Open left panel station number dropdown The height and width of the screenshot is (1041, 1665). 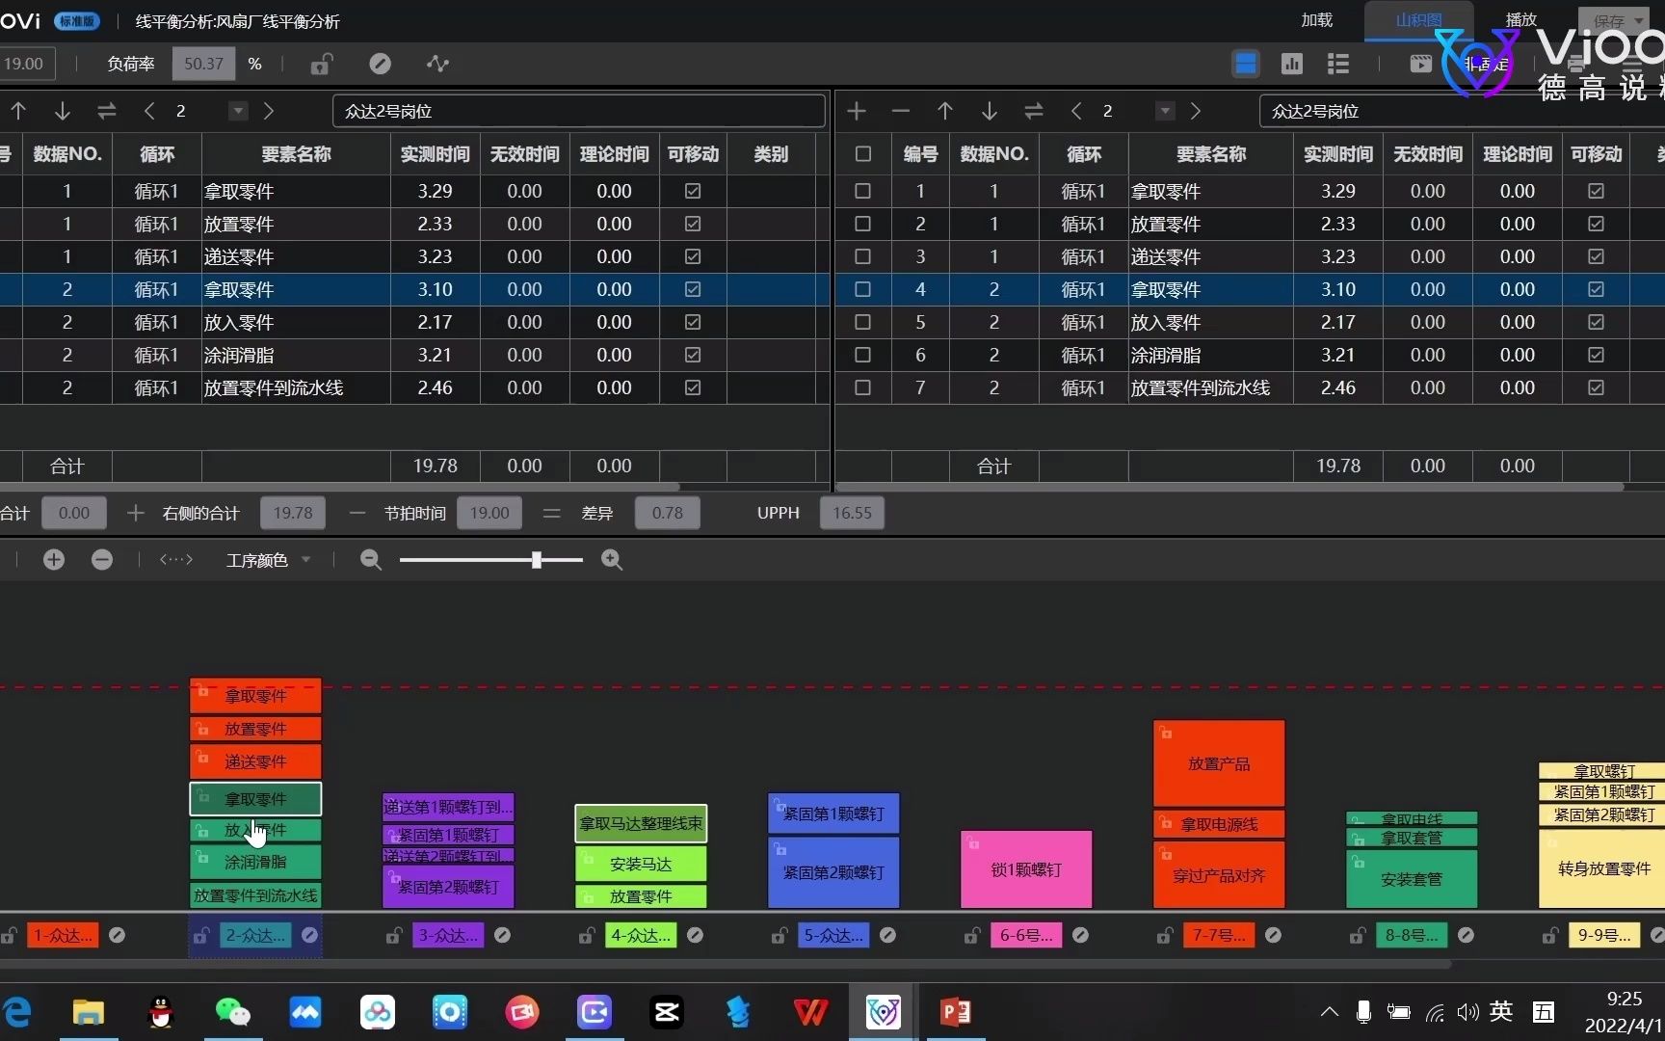pos(238,111)
